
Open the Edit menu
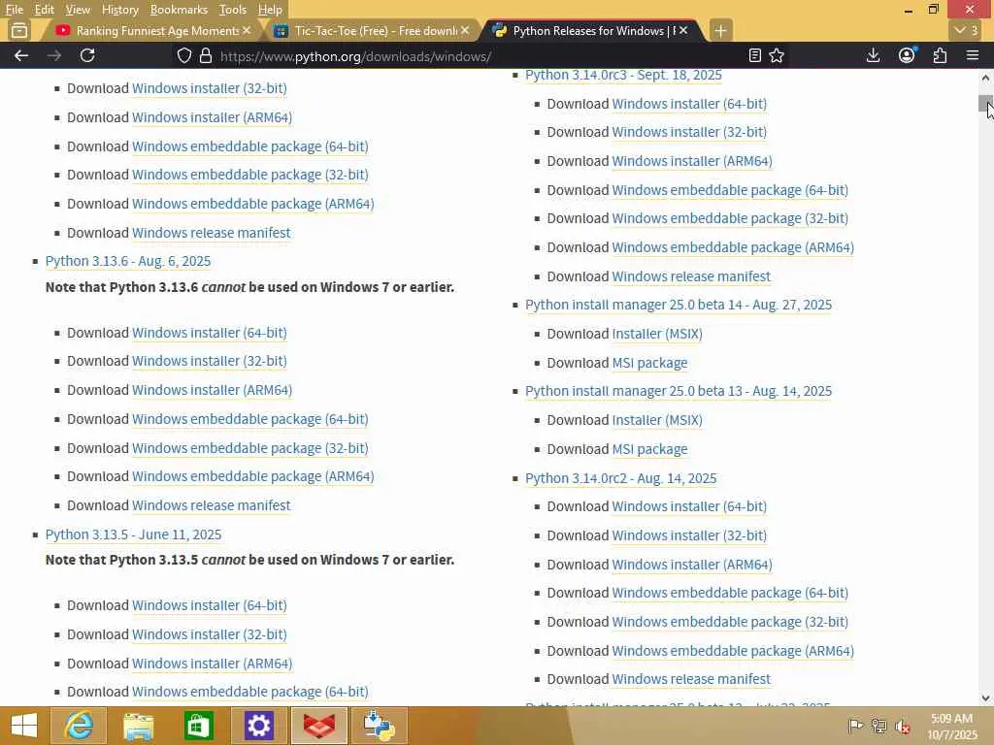tap(44, 10)
